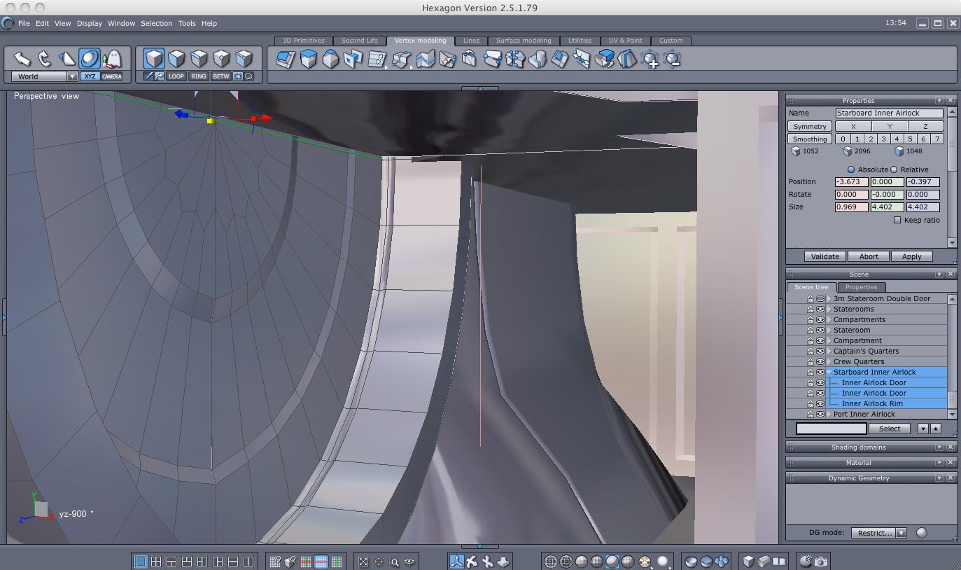Switch to the Surface modeling tab
The image size is (961, 570).
click(x=524, y=41)
